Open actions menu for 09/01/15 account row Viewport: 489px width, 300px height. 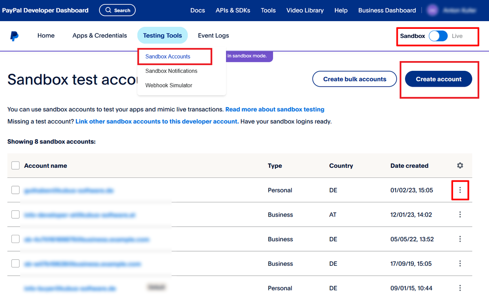click(460, 288)
